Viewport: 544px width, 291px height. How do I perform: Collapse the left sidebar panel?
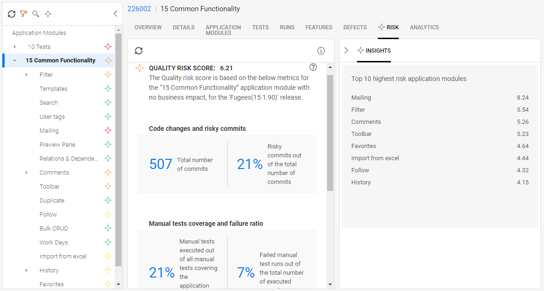tap(115, 14)
